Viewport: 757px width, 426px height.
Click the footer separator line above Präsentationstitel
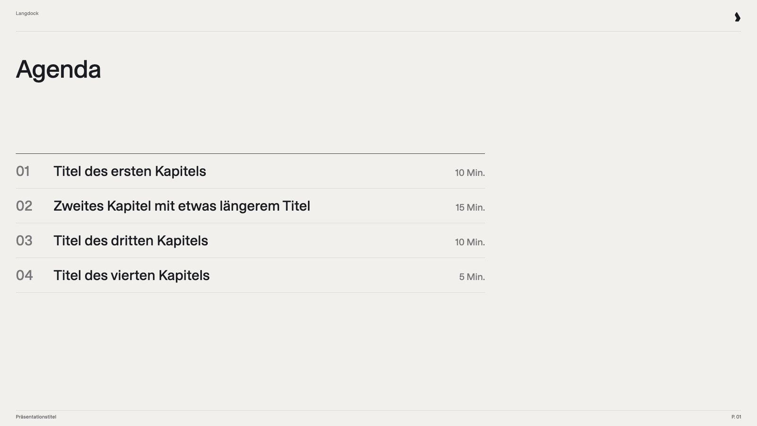[x=378, y=410]
